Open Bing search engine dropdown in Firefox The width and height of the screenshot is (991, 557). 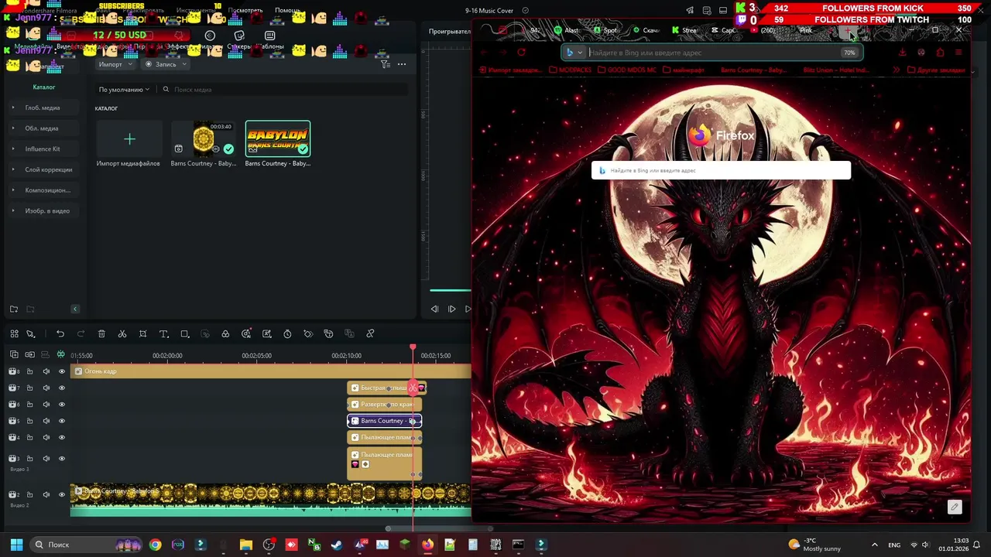(x=574, y=53)
